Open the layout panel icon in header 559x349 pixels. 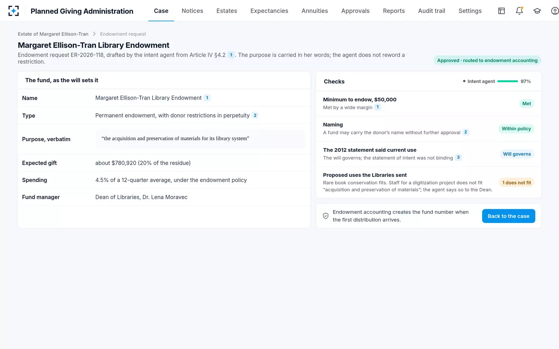coord(502,11)
